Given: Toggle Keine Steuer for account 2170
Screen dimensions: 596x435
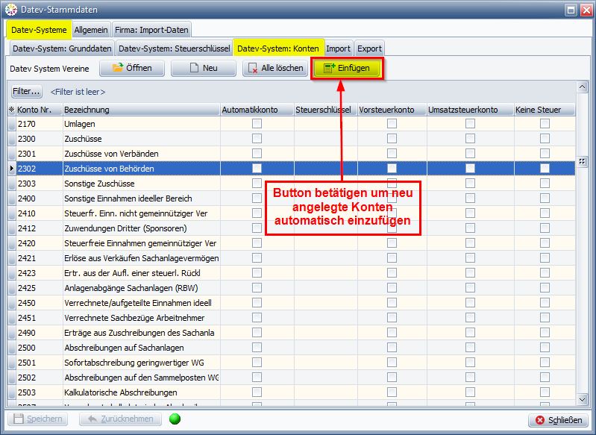Looking at the screenshot, I should click(x=545, y=124).
